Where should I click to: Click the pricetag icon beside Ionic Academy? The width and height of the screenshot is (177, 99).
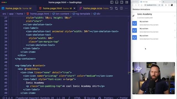point(133,16)
